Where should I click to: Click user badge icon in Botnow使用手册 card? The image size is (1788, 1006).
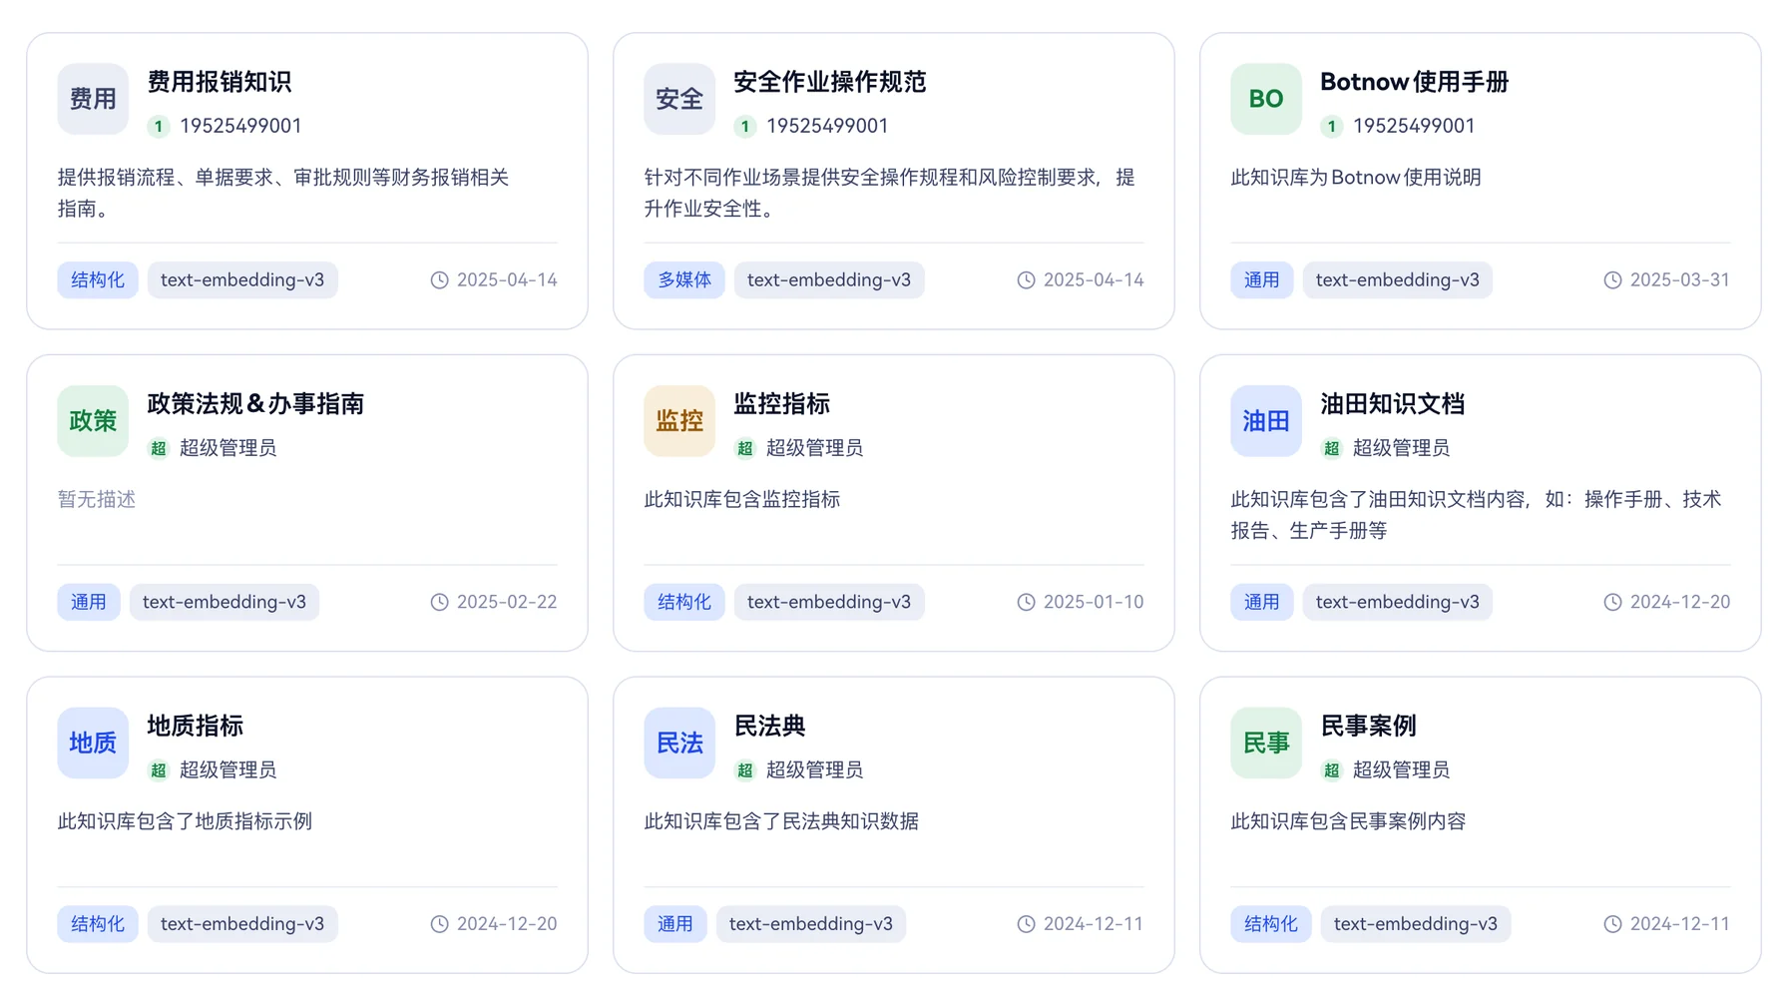[x=1332, y=126]
